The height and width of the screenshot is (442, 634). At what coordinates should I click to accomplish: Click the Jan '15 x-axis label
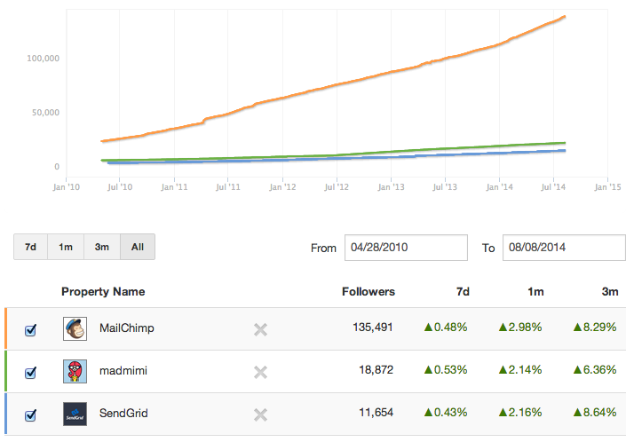(607, 187)
